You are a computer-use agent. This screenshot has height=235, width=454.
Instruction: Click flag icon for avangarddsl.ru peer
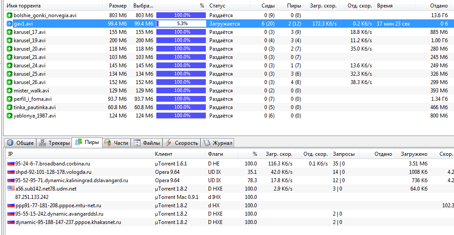point(11,214)
